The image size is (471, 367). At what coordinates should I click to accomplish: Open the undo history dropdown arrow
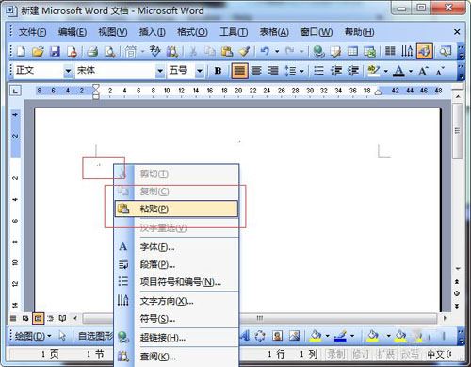point(277,51)
